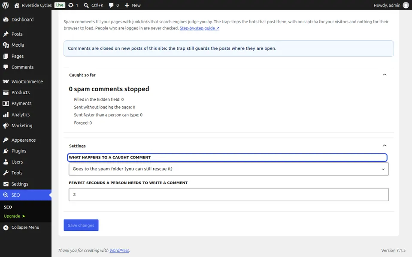Click the 'Forged: 0' line
412x257 pixels.
point(83,123)
